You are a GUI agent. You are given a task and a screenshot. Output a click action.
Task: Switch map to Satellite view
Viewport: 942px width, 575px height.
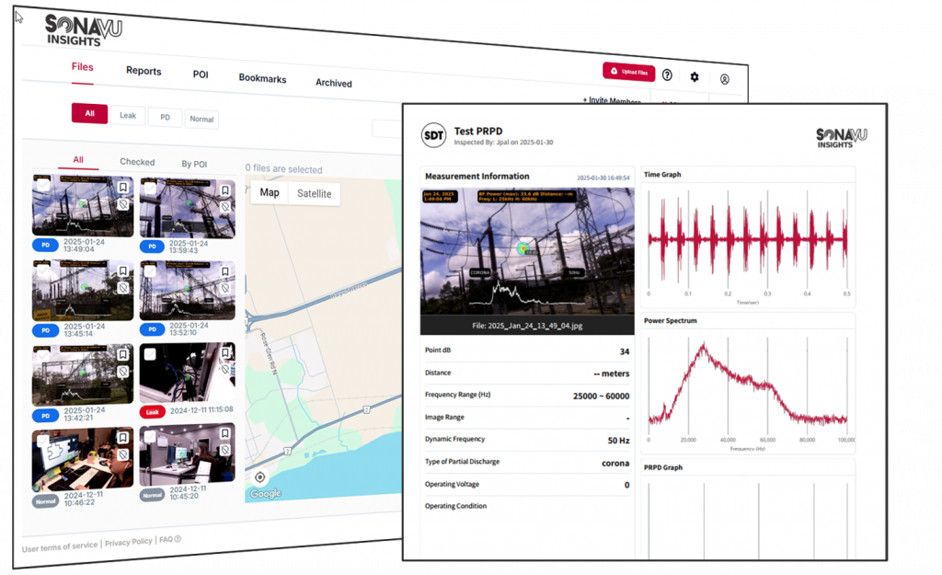pos(315,193)
